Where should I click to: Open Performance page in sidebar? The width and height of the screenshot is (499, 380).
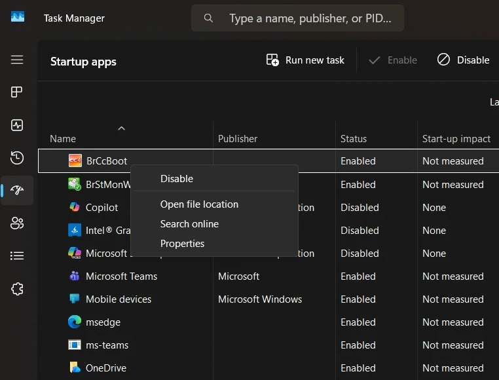click(17, 125)
